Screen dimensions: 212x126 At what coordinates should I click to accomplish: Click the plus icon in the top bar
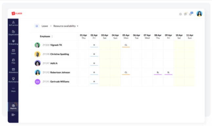point(180,14)
